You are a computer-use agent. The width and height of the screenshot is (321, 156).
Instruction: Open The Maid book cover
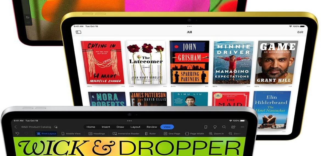click(x=231, y=99)
